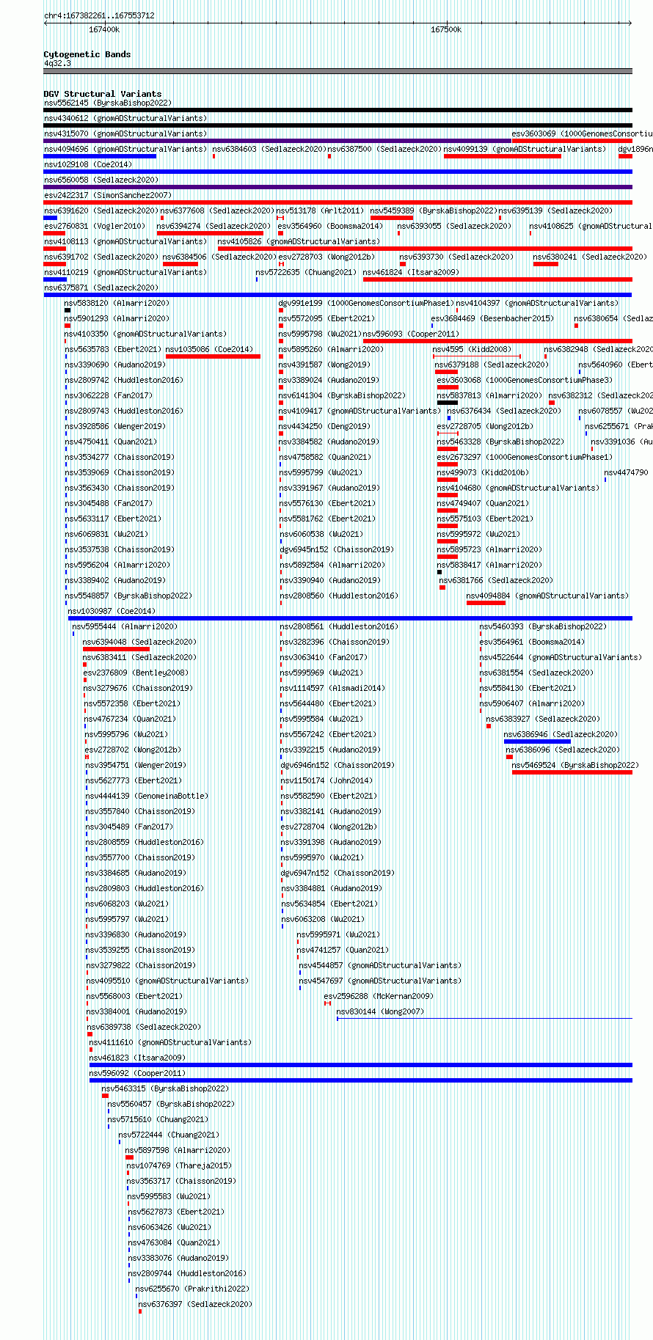Select the nsv4595 (Kidd2008) label
The image size is (653, 1340).
coord(472,349)
